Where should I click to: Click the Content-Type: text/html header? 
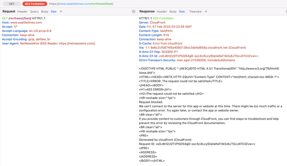tap(156, 31)
